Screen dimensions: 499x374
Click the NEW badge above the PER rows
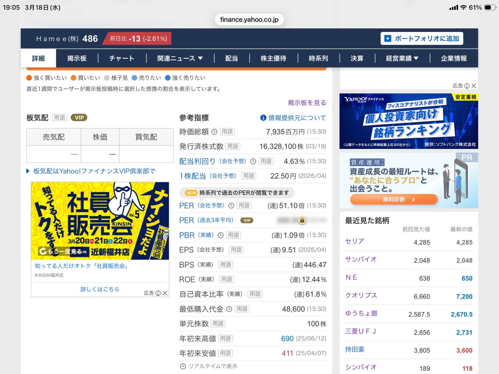click(191, 192)
